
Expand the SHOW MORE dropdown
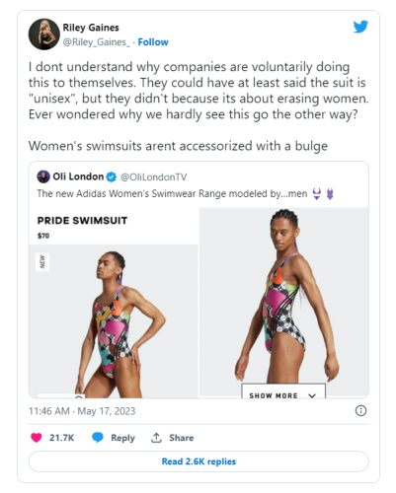pos(283,391)
